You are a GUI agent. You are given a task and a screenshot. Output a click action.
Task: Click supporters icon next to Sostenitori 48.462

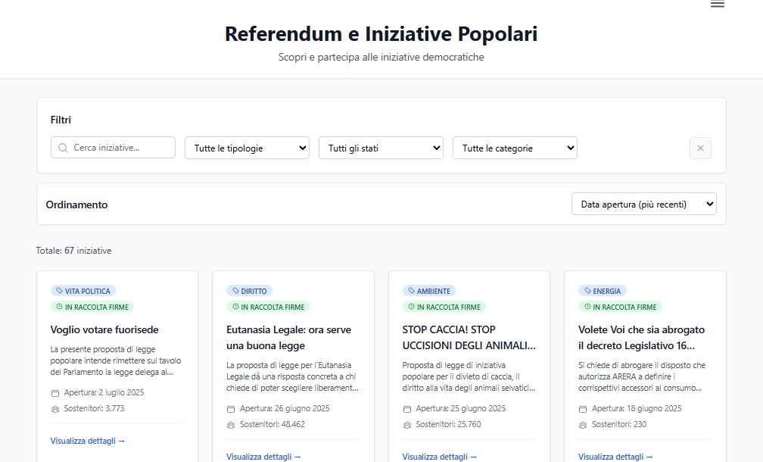pyautogui.click(x=231, y=424)
